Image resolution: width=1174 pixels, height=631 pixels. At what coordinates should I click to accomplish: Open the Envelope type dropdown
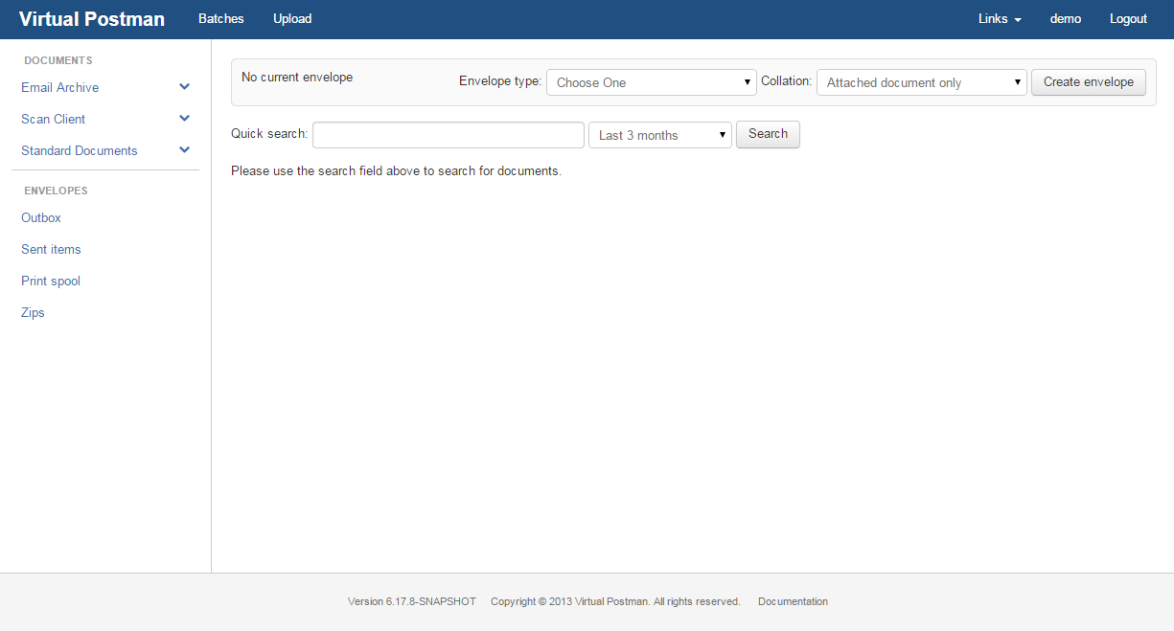652,82
